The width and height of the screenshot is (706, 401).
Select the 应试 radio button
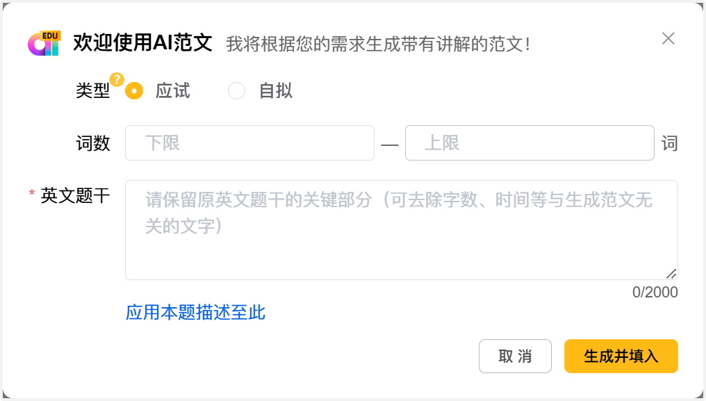[134, 91]
